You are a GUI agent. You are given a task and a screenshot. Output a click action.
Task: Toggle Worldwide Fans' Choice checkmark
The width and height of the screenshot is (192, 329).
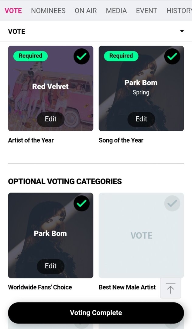click(x=81, y=203)
